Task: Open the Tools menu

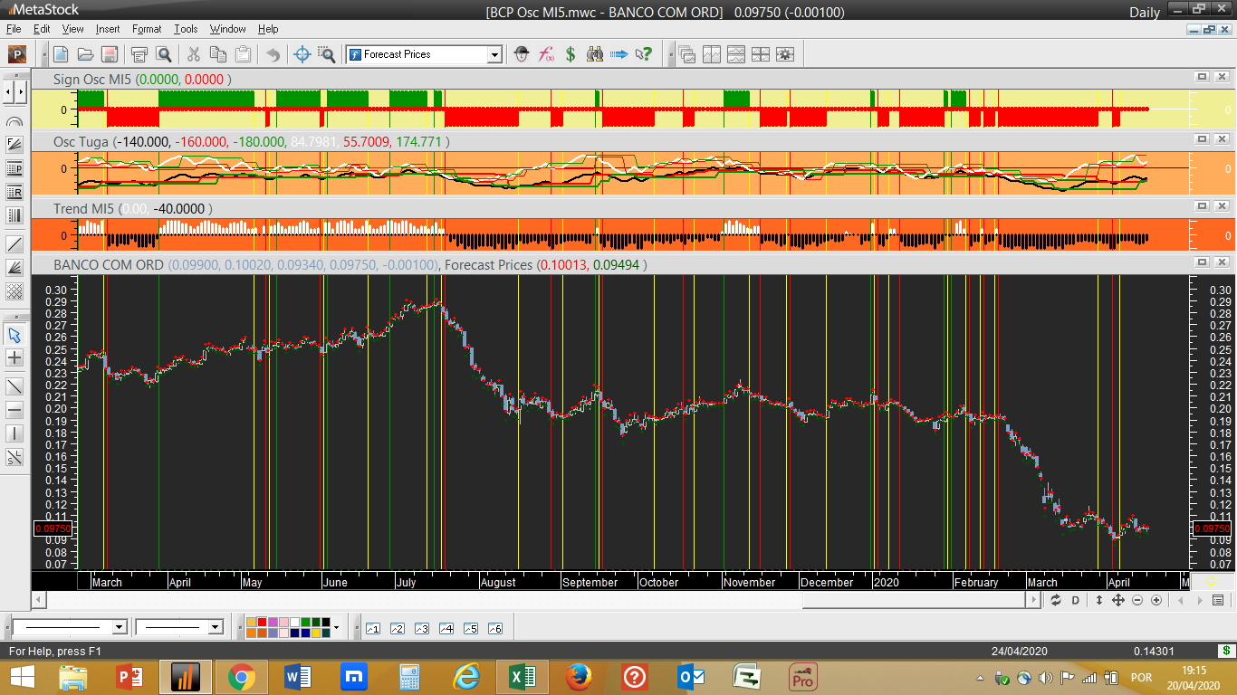Action: pos(186,29)
